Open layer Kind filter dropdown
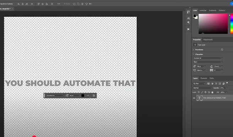 tap(199, 84)
